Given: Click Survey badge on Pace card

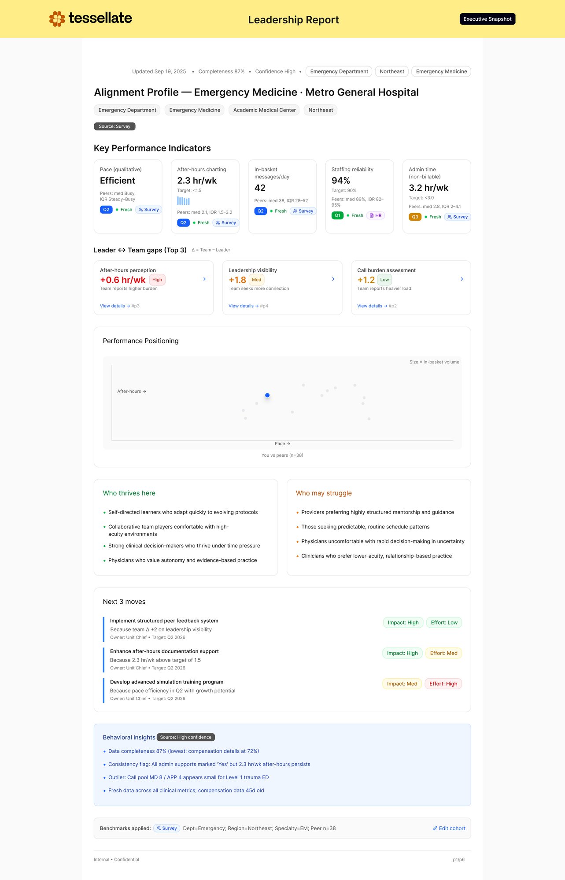Looking at the screenshot, I should click(x=148, y=210).
